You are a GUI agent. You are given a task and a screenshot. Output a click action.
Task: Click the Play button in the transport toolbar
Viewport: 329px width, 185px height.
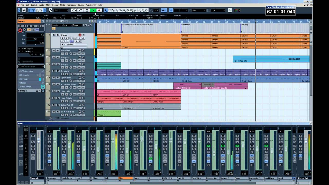tap(93, 10)
